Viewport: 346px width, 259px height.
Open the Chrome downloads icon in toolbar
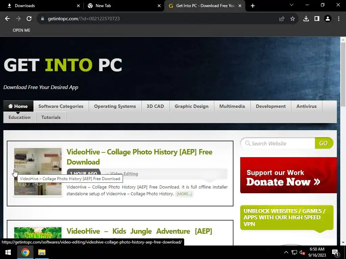click(x=306, y=19)
